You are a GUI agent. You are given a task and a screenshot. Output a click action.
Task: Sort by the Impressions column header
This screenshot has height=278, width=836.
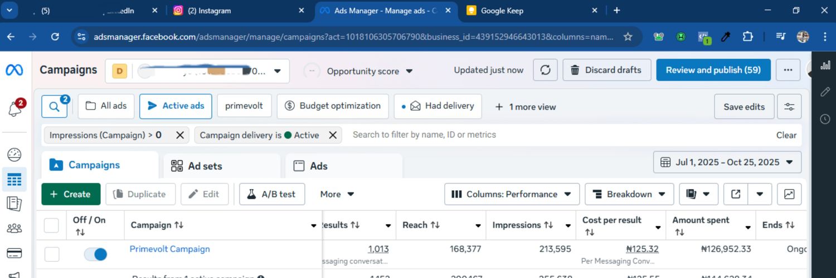click(522, 225)
